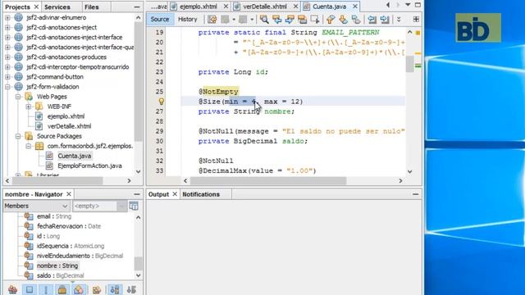Screen dimensions: 525x295
Task: Toggle Show Inner Classes filter in Navigator
Action: click(x=79, y=289)
